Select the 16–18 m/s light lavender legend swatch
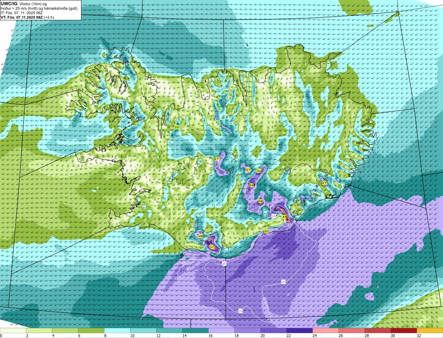This screenshot has height=338, width=443. 221,330
